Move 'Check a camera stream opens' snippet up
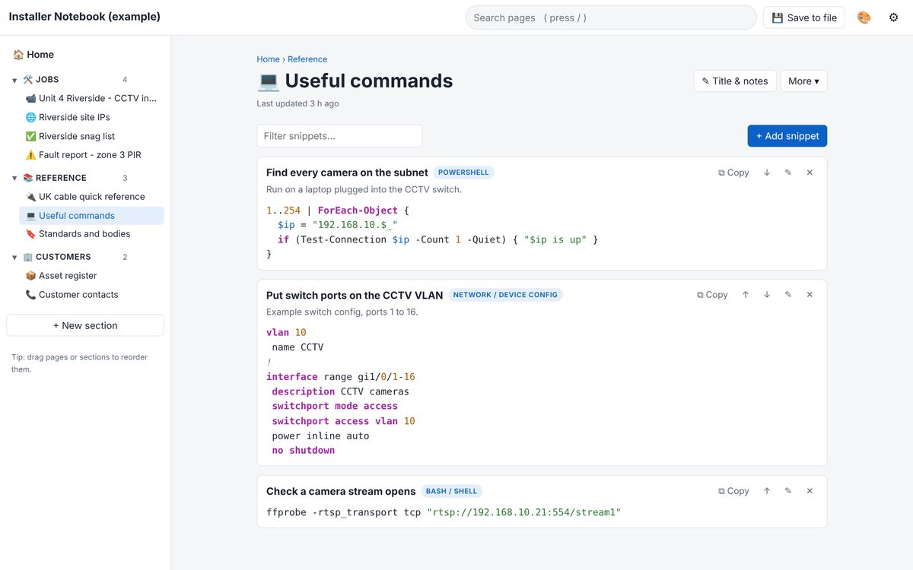The image size is (913, 570). pyautogui.click(x=767, y=491)
